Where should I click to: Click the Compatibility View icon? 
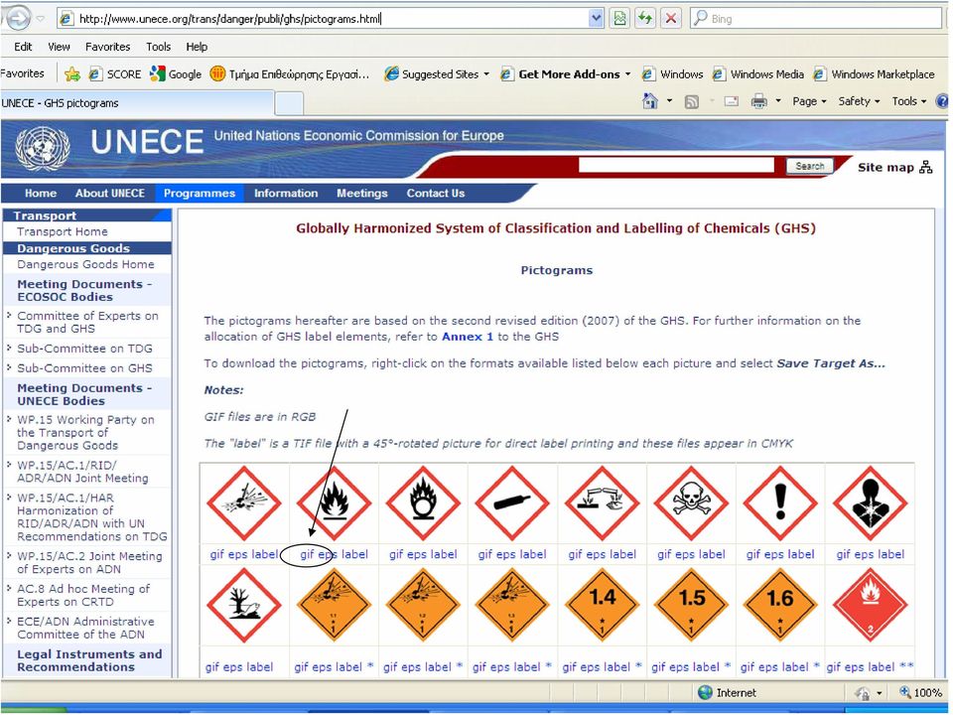click(x=619, y=18)
